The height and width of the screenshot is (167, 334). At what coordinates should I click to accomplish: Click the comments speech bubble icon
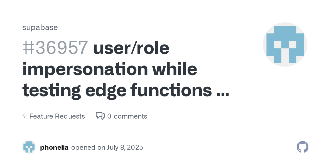(x=100, y=116)
